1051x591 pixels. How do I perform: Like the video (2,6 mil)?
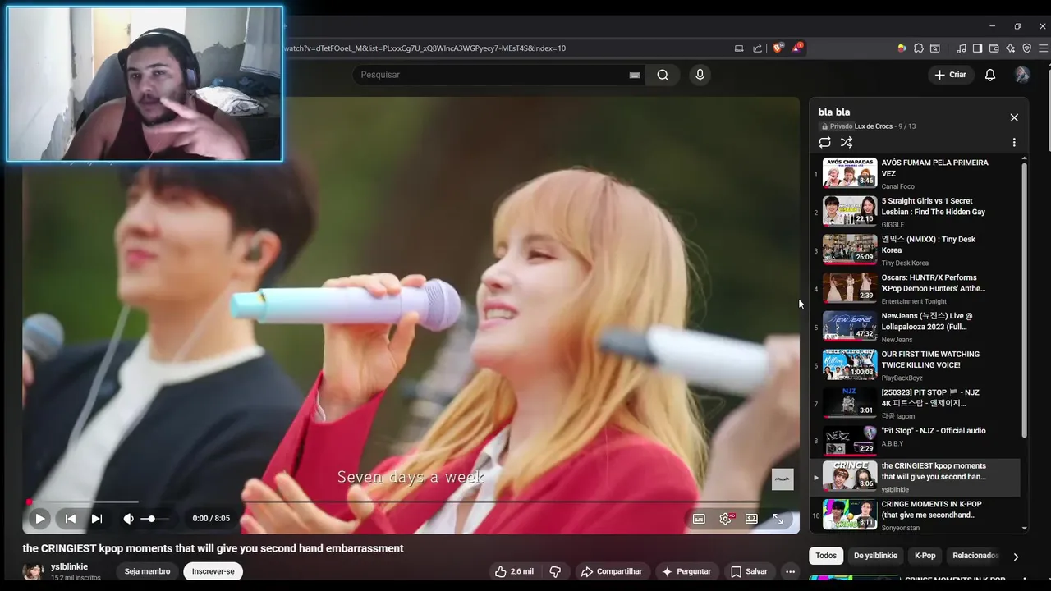514,571
